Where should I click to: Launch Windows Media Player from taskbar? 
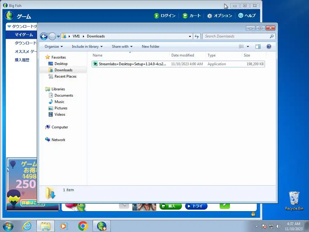[64, 226]
